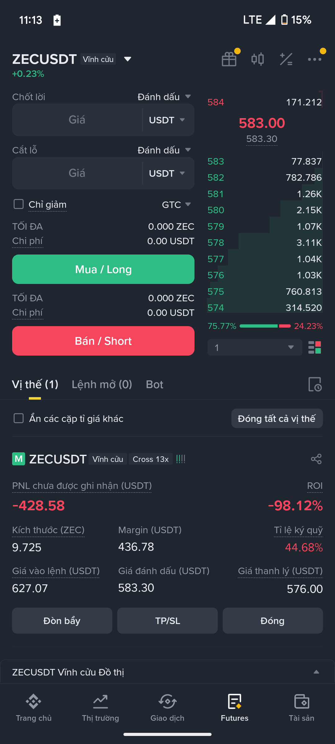Viewport: 335px width, 744px height.
Task: Expand ZECUSDT Vĩnh cửu Đồ thị panel
Action: point(316,672)
